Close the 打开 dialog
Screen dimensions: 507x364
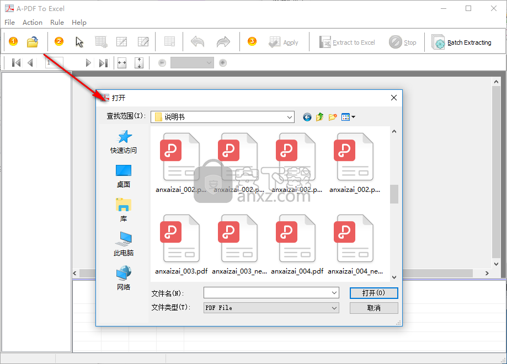(x=394, y=98)
